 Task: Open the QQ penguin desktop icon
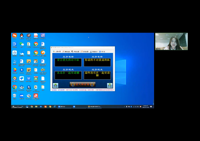point(21,36)
